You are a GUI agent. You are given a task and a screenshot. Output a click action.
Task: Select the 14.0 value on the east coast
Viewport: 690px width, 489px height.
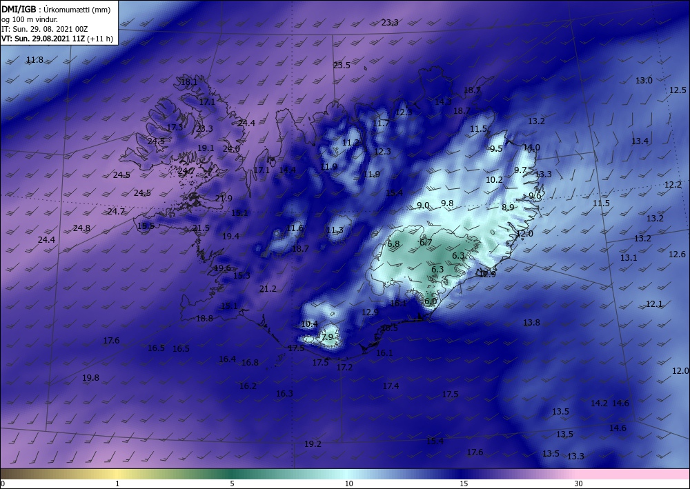[531, 148]
